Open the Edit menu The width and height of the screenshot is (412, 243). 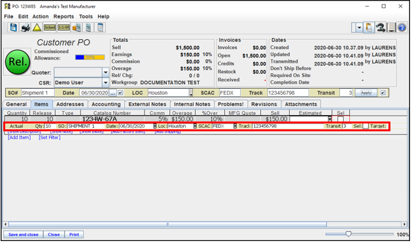(23, 16)
